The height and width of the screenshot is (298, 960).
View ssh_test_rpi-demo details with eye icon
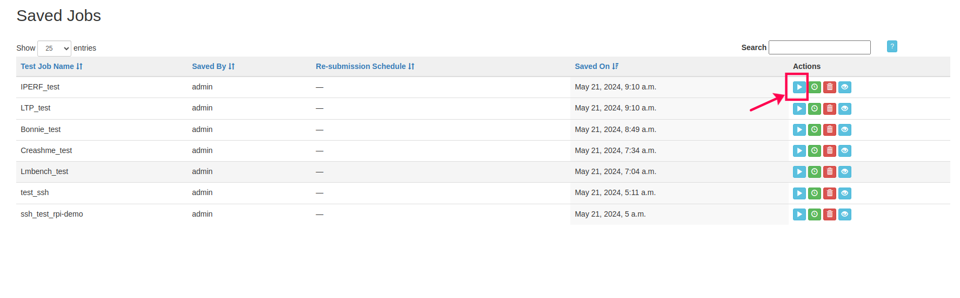[x=844, y=214]
